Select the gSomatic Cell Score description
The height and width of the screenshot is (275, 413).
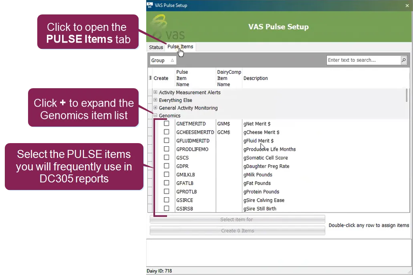click(x=266, y=158)
